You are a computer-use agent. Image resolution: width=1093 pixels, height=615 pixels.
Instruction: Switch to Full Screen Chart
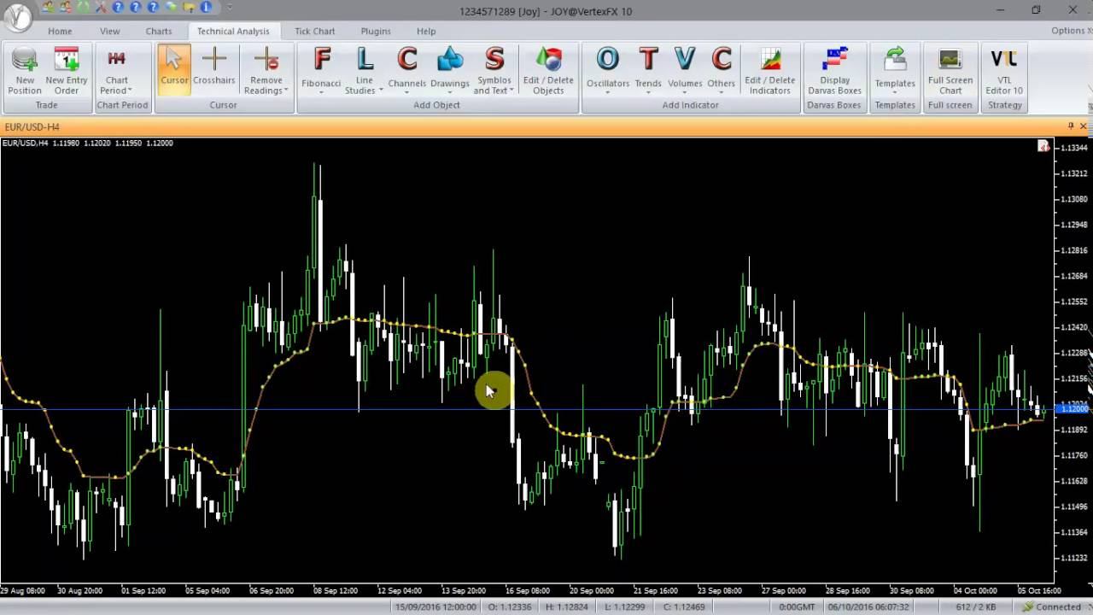coord(950,71)
